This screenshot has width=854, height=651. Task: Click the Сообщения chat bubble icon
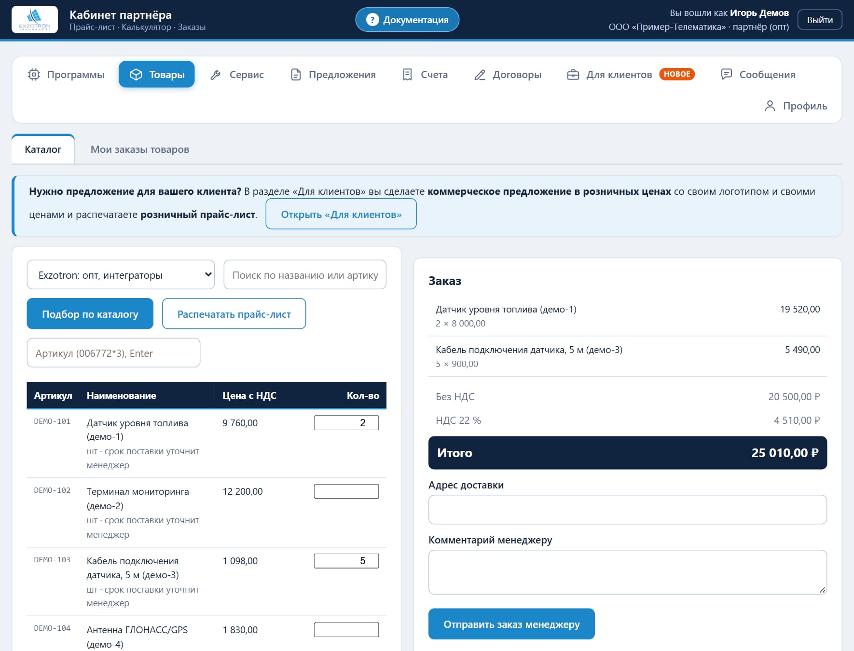pos(726,74)
